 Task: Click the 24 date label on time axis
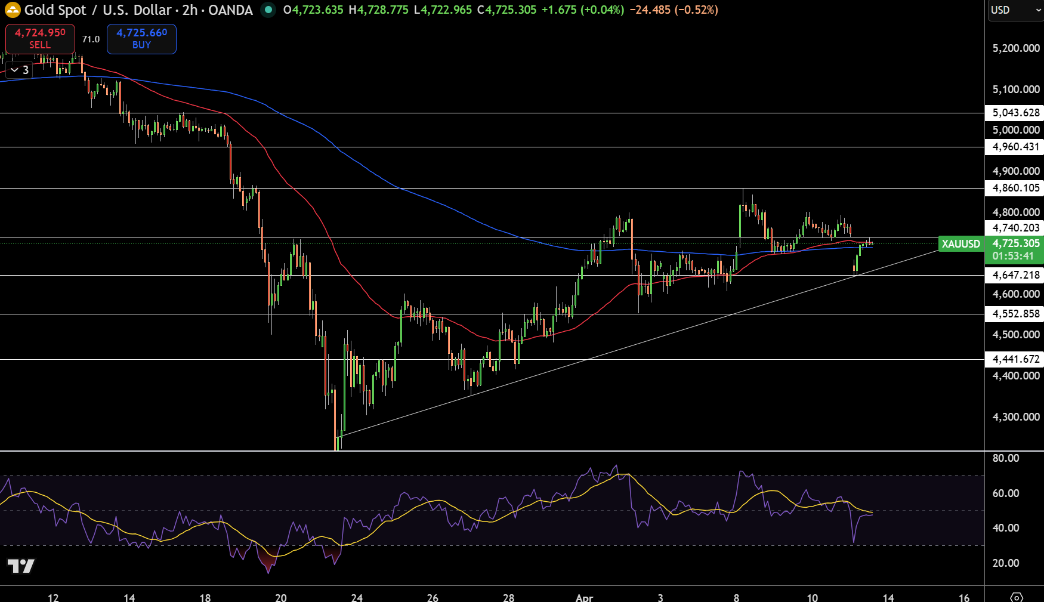tap(357, 597)
